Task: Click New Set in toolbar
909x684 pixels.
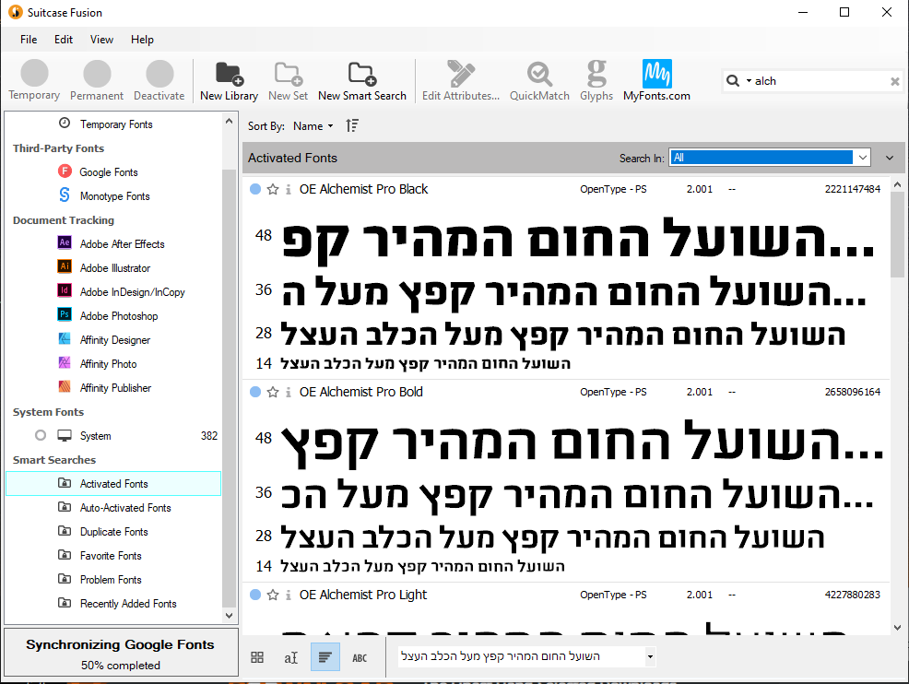Action: [x=289, y=80]
